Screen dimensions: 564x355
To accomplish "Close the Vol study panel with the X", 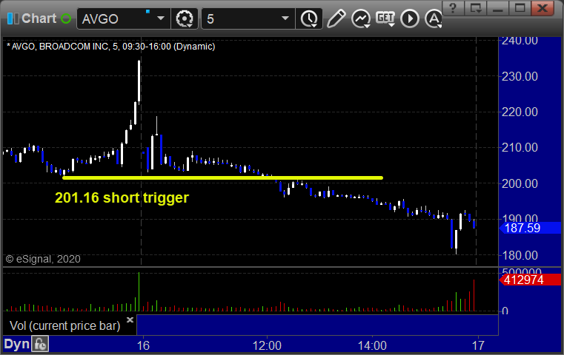I will pyautogui.click(x=130, y=319).
